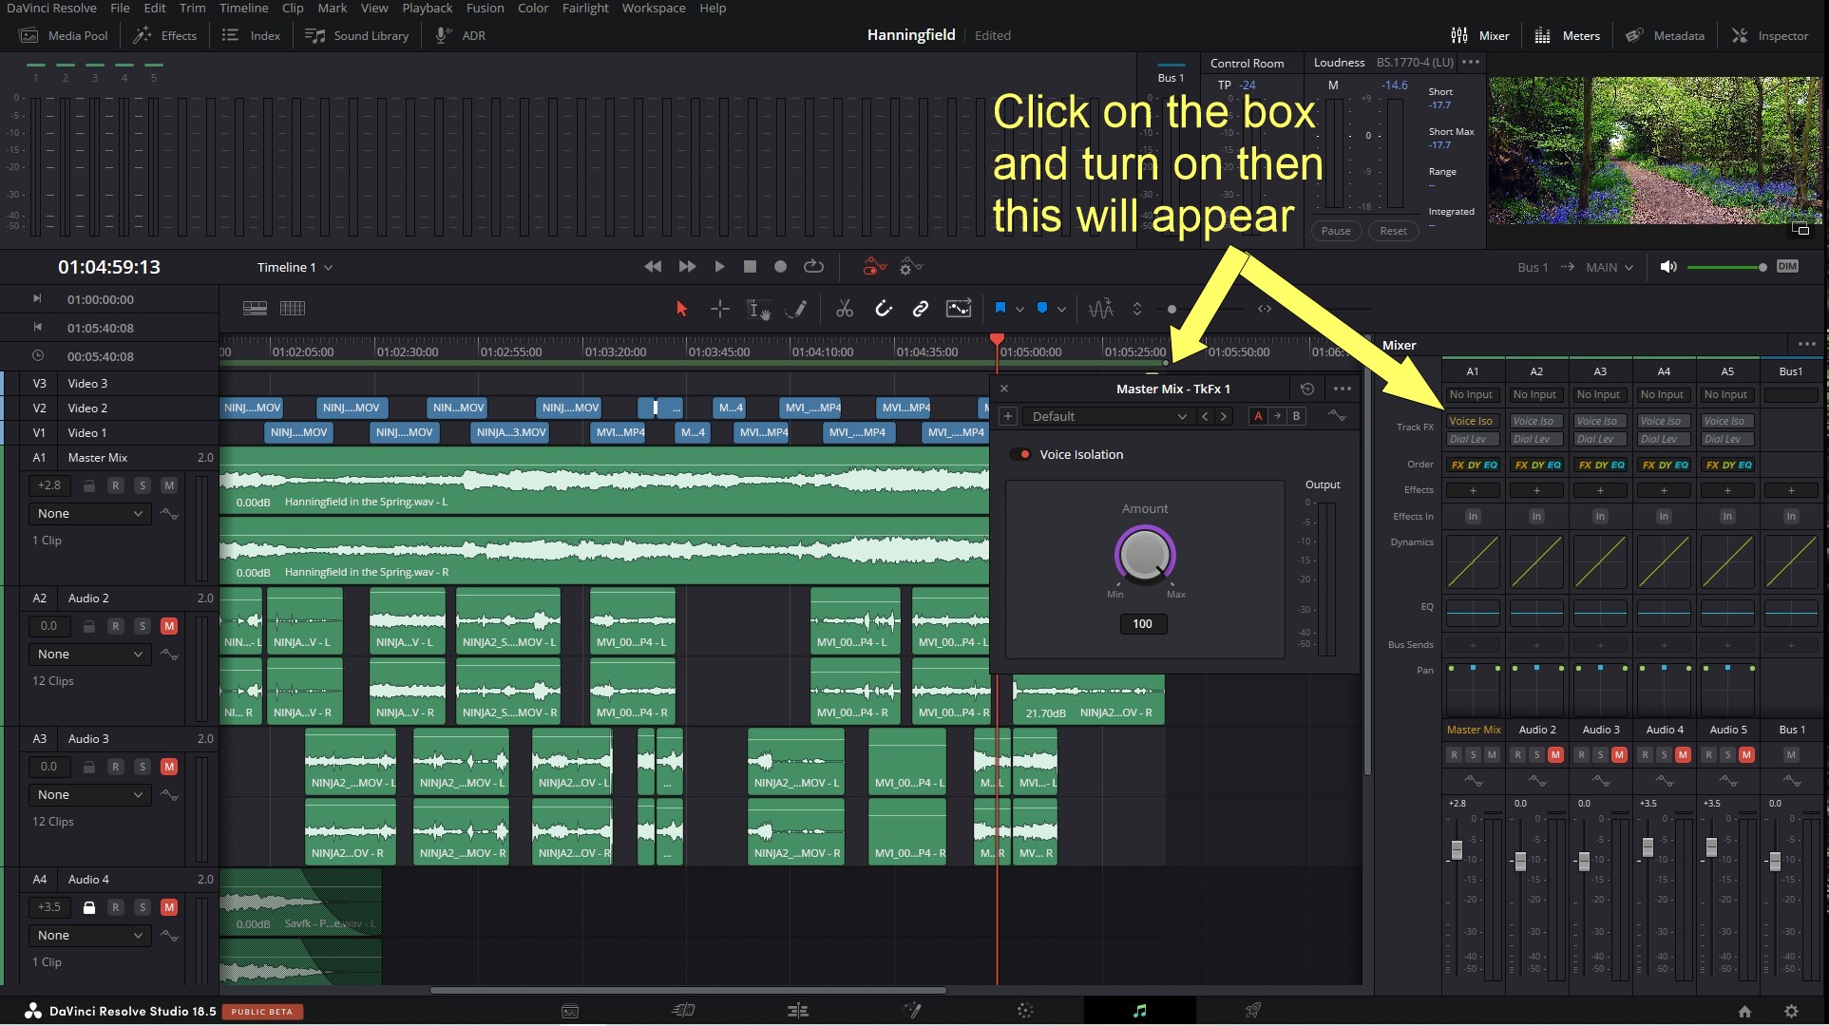This screenshot has width=1829, height=1026.
Task: Open the Timeline menu
Action: pos(243,8)
